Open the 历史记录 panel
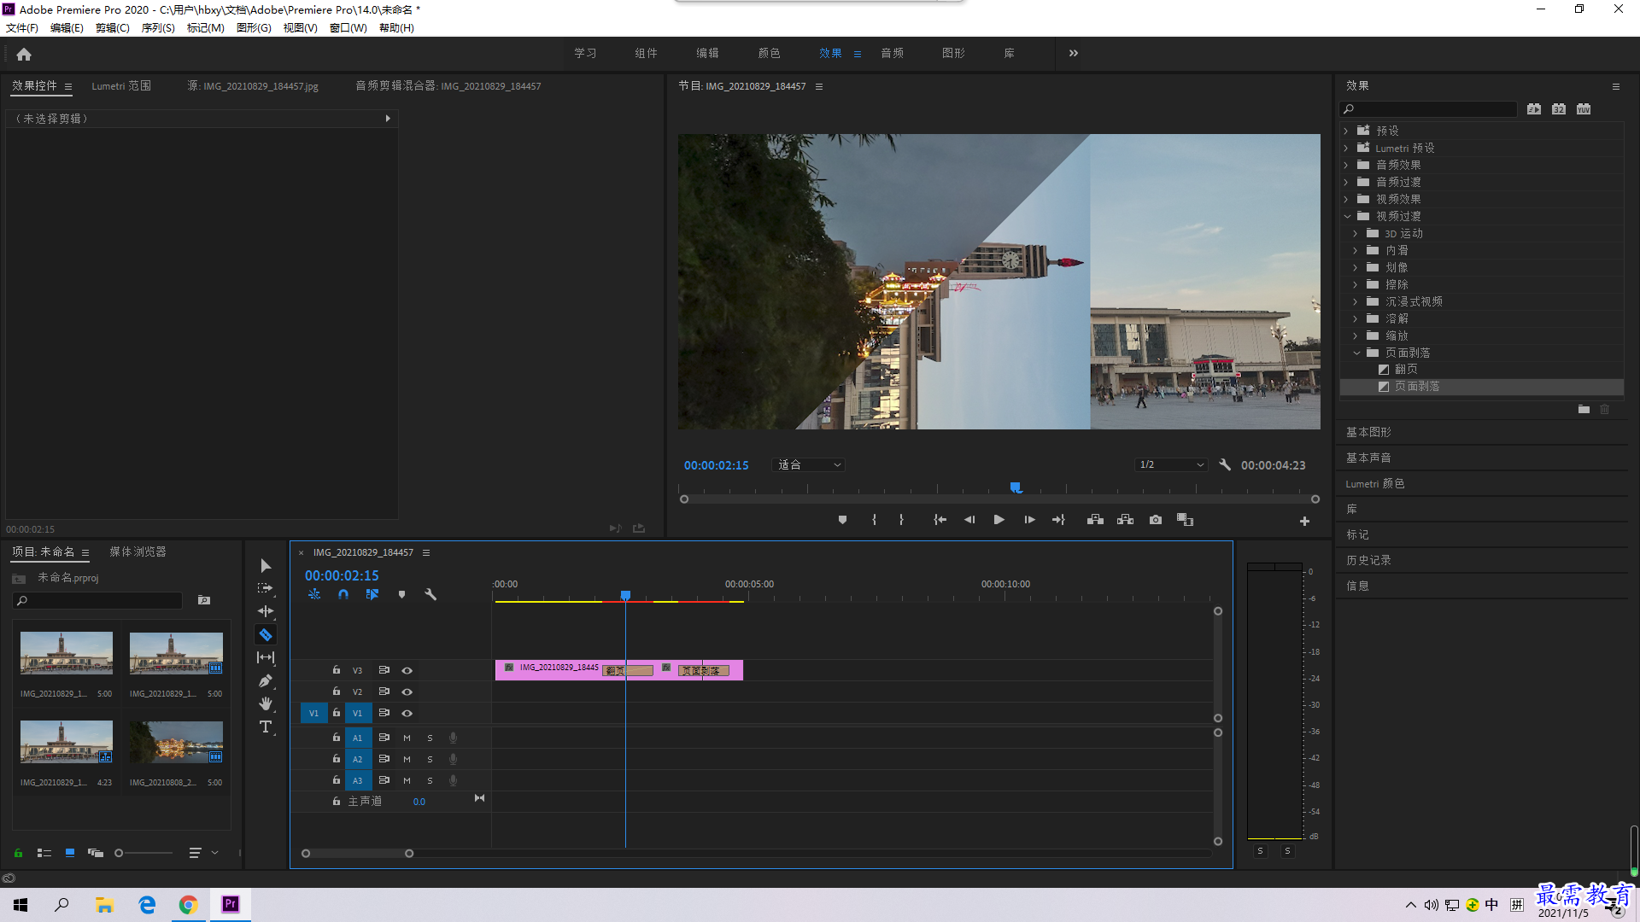The width and height of the screenshot is (1640, 922). click(x=1368, y=560)
